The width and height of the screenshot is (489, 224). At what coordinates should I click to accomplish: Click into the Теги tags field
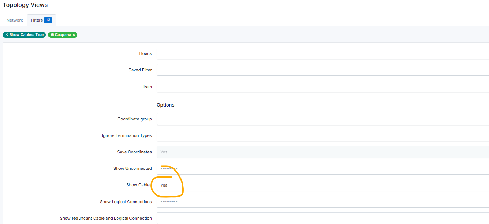pos(323,86)
